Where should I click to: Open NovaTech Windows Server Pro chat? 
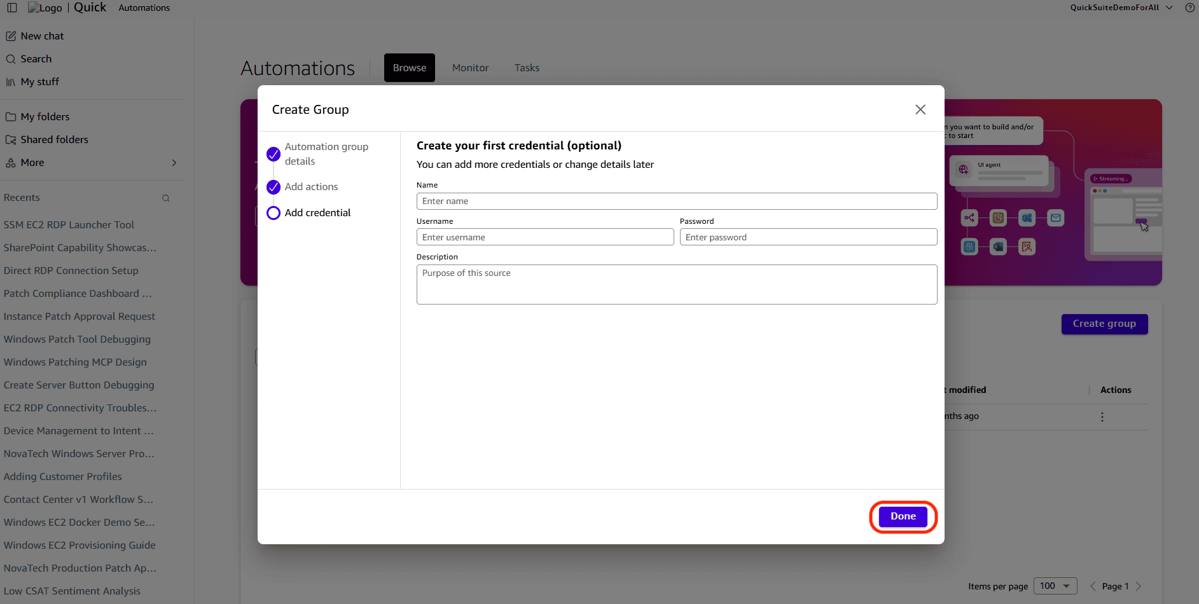pos(79,454)
